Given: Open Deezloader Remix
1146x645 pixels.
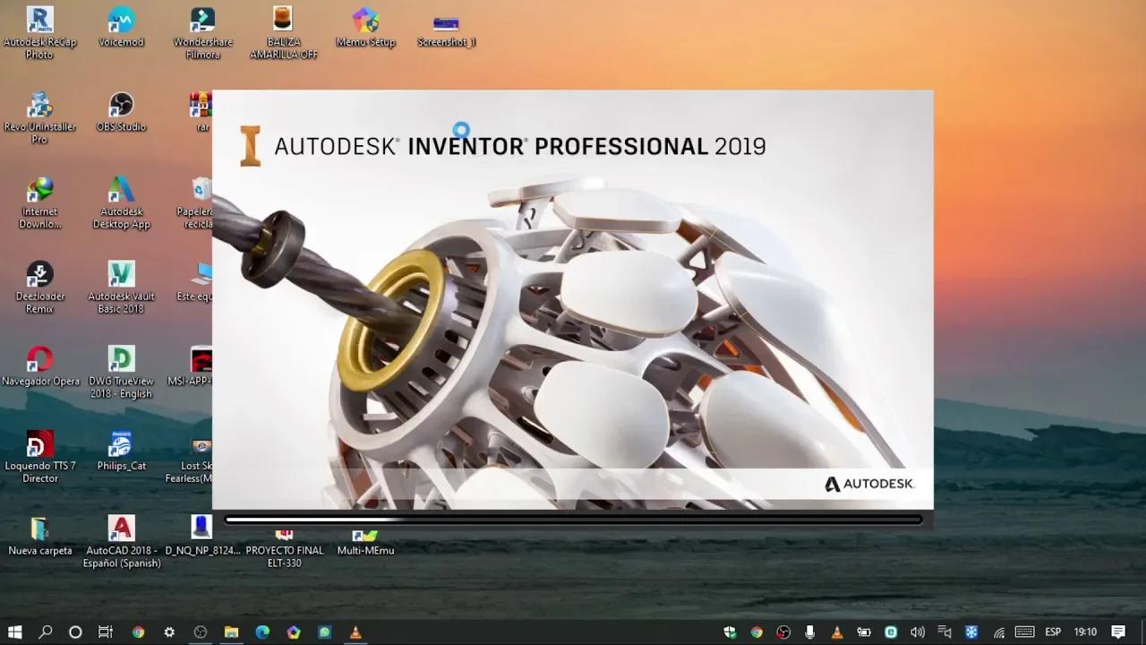Looking at the screenshot, I should click(39, 273).
